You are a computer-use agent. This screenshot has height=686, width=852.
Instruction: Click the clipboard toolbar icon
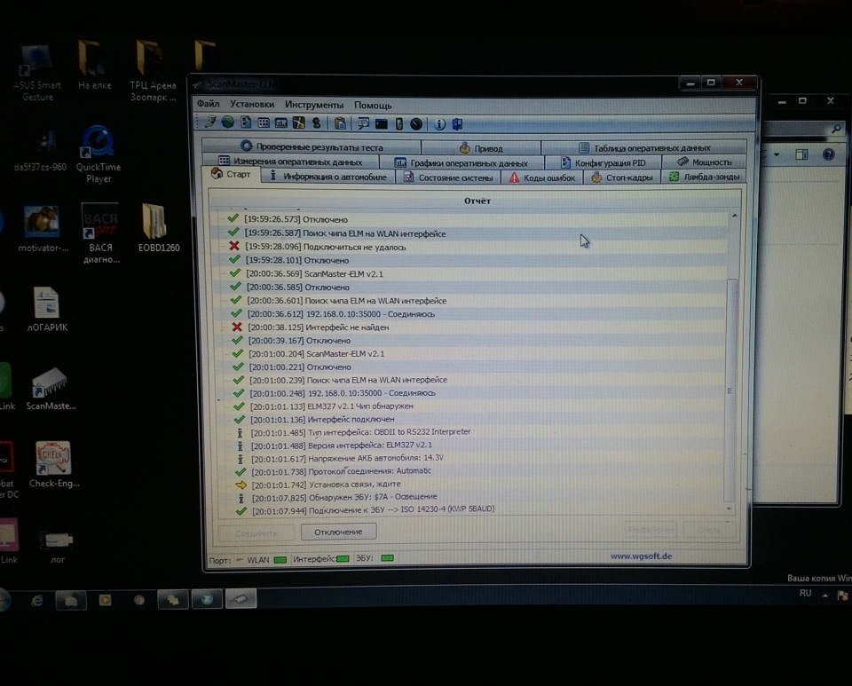[340, 124]
